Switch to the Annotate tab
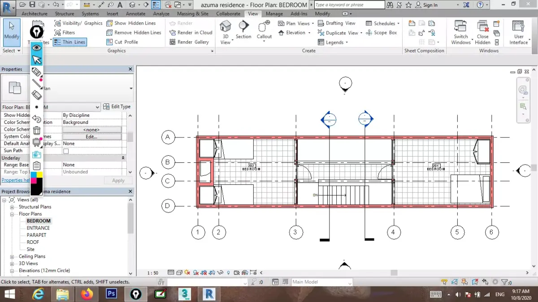Image resolution: width=538 pixels, height=302 pixels. coord(135,14)
